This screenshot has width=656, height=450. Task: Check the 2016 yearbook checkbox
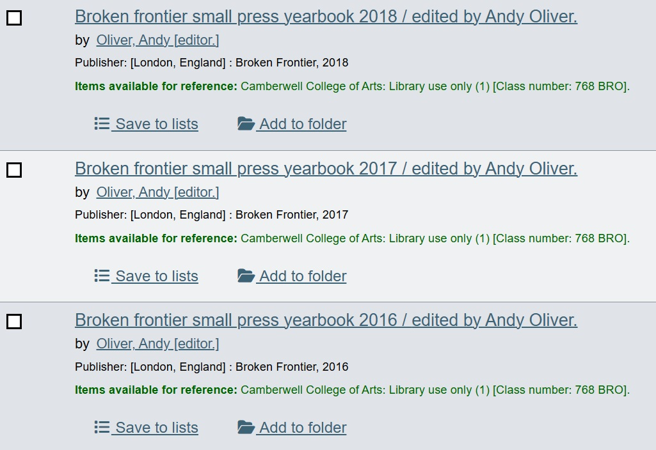tap(14, 322)
